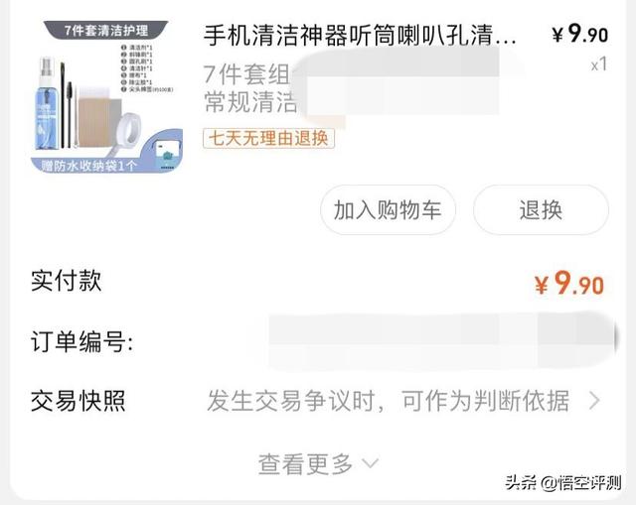
Task: Open the 7件套清洁护理 product thumbnail
Action: coord(106,97)
